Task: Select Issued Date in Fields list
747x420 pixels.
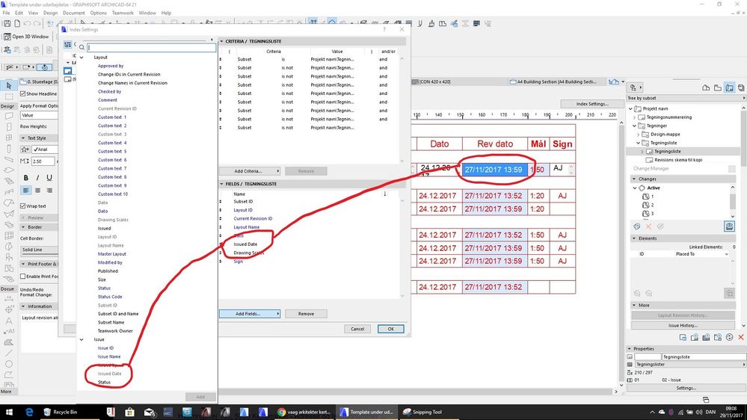Action: [245, 244]
